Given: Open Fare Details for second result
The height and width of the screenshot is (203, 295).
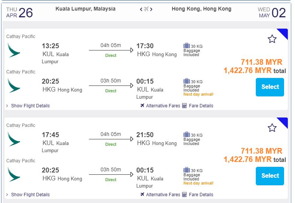Looking at the screenshot, I should [201, 195].
